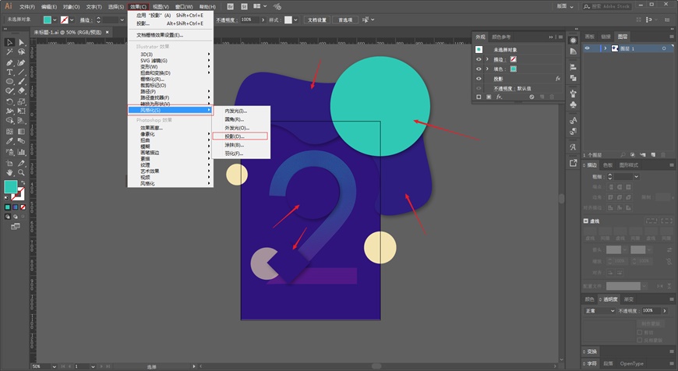Open 粗细 weight dropdown in Stroke panel
Screen dimensions: 678x371
point(636,176)
